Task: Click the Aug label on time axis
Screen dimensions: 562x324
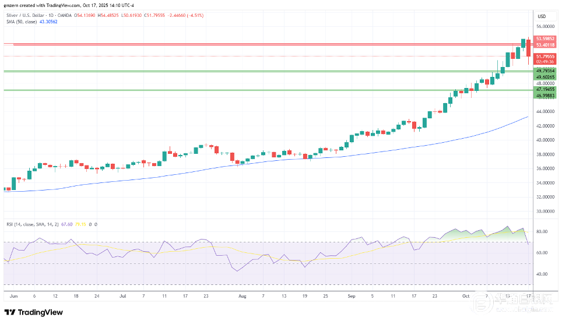Action: 241,295
